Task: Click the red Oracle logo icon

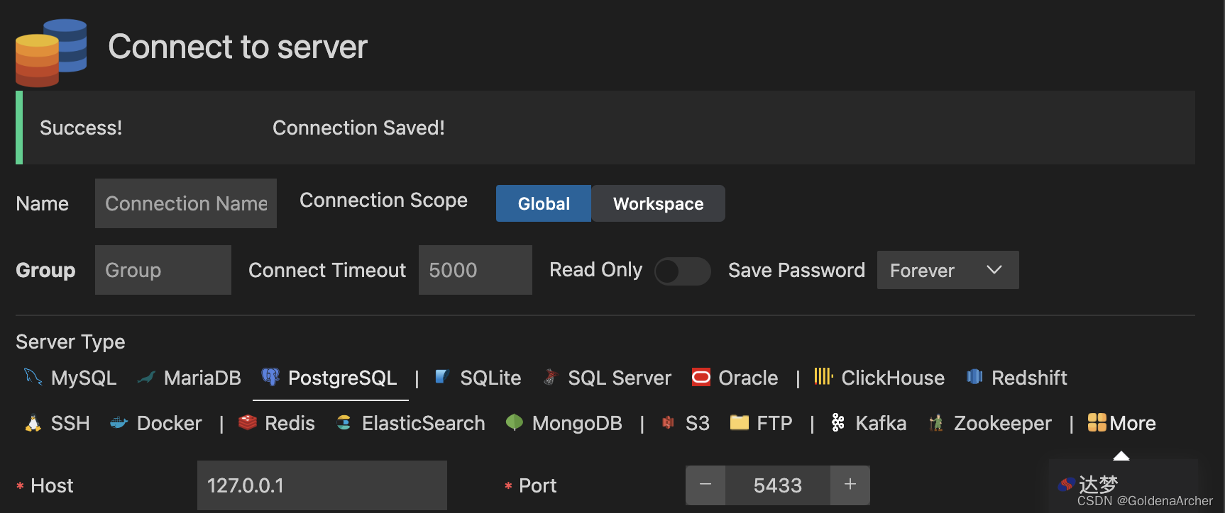Action: [x=701, y=377]
